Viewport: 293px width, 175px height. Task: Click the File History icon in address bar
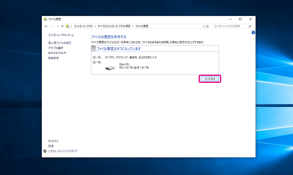point(68,26)
